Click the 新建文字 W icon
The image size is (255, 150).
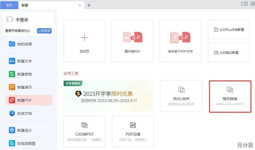point(12,61)
